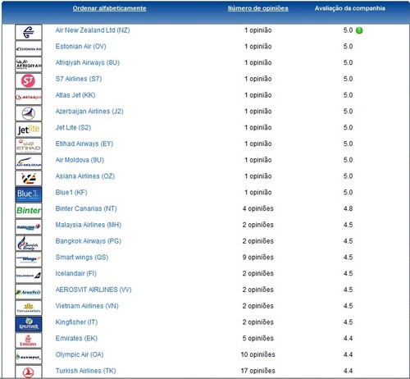This screenshot has height=379, width=410.
Task: Open Air New Zealand Ltd (NZ) link
Action: tap(93, 30)
